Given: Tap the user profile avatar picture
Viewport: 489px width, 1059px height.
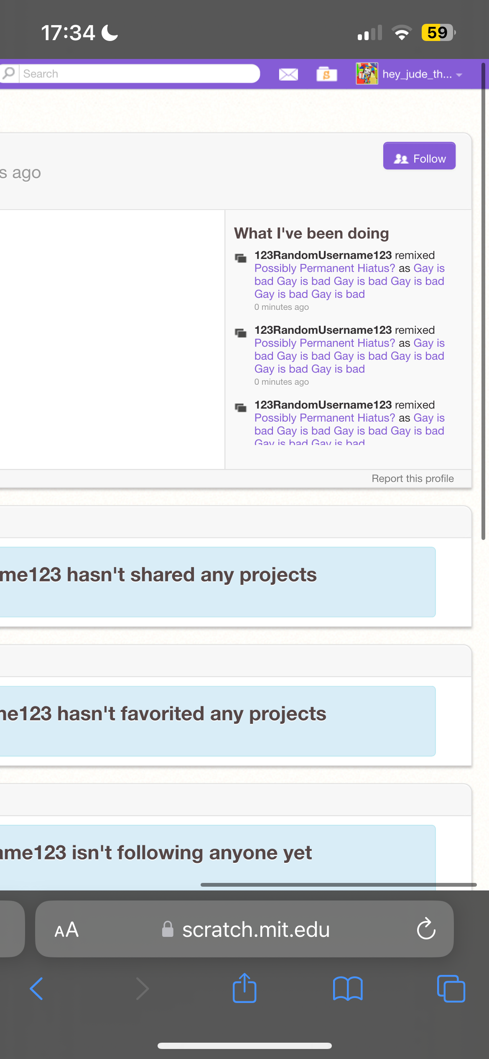Looking at the screenshot, I should point(367,74).
